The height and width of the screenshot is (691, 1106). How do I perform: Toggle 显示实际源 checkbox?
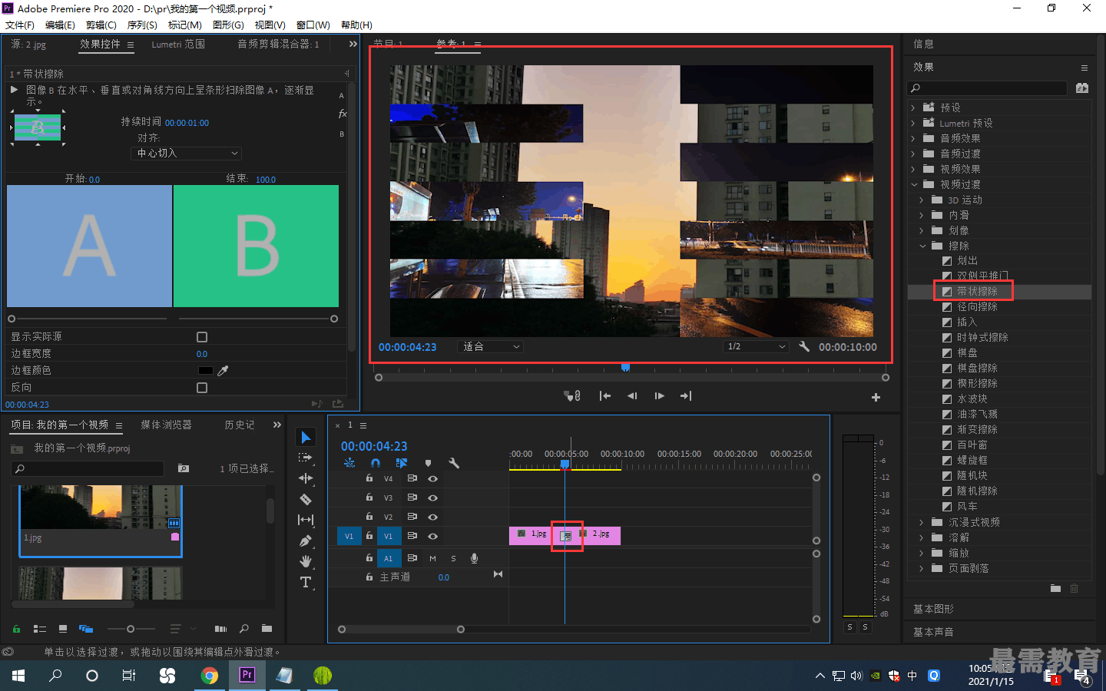[x=202, y=337]
